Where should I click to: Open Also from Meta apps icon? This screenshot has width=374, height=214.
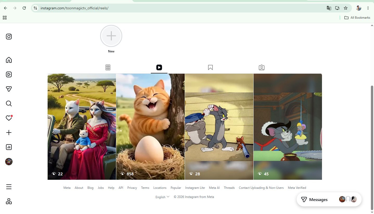point(9,201)
